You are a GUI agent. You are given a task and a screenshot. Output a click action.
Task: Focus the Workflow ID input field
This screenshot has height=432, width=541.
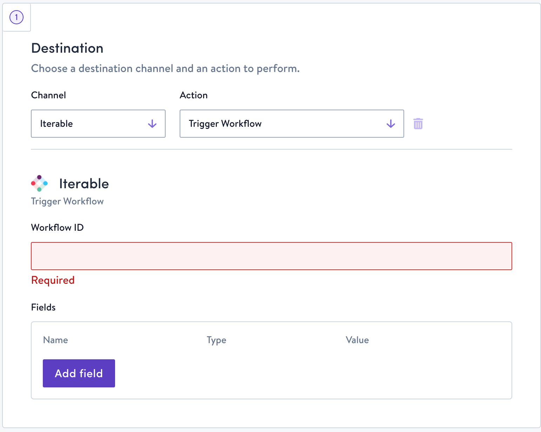tap(272, 256)
